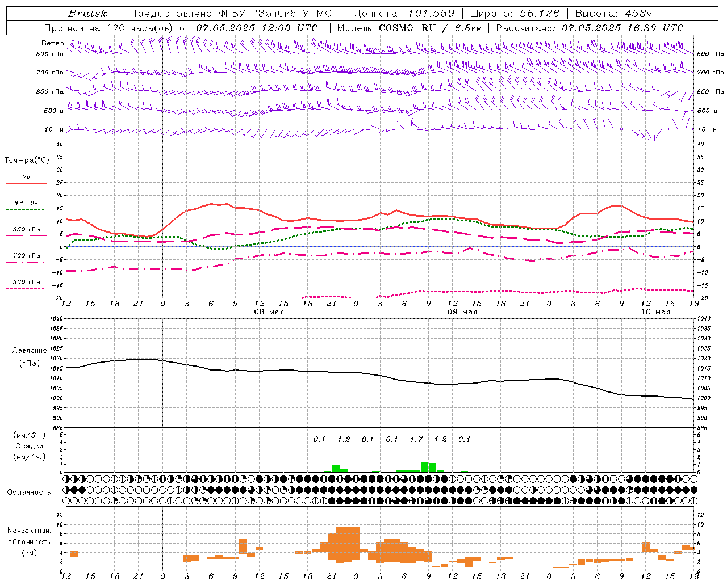
Task: Click the "Конвективн." convective cloud label
Action: [x=30, y=531]
